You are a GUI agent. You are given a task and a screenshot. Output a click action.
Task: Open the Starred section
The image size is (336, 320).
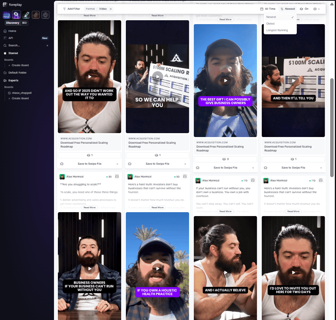[x=13, y=53]
